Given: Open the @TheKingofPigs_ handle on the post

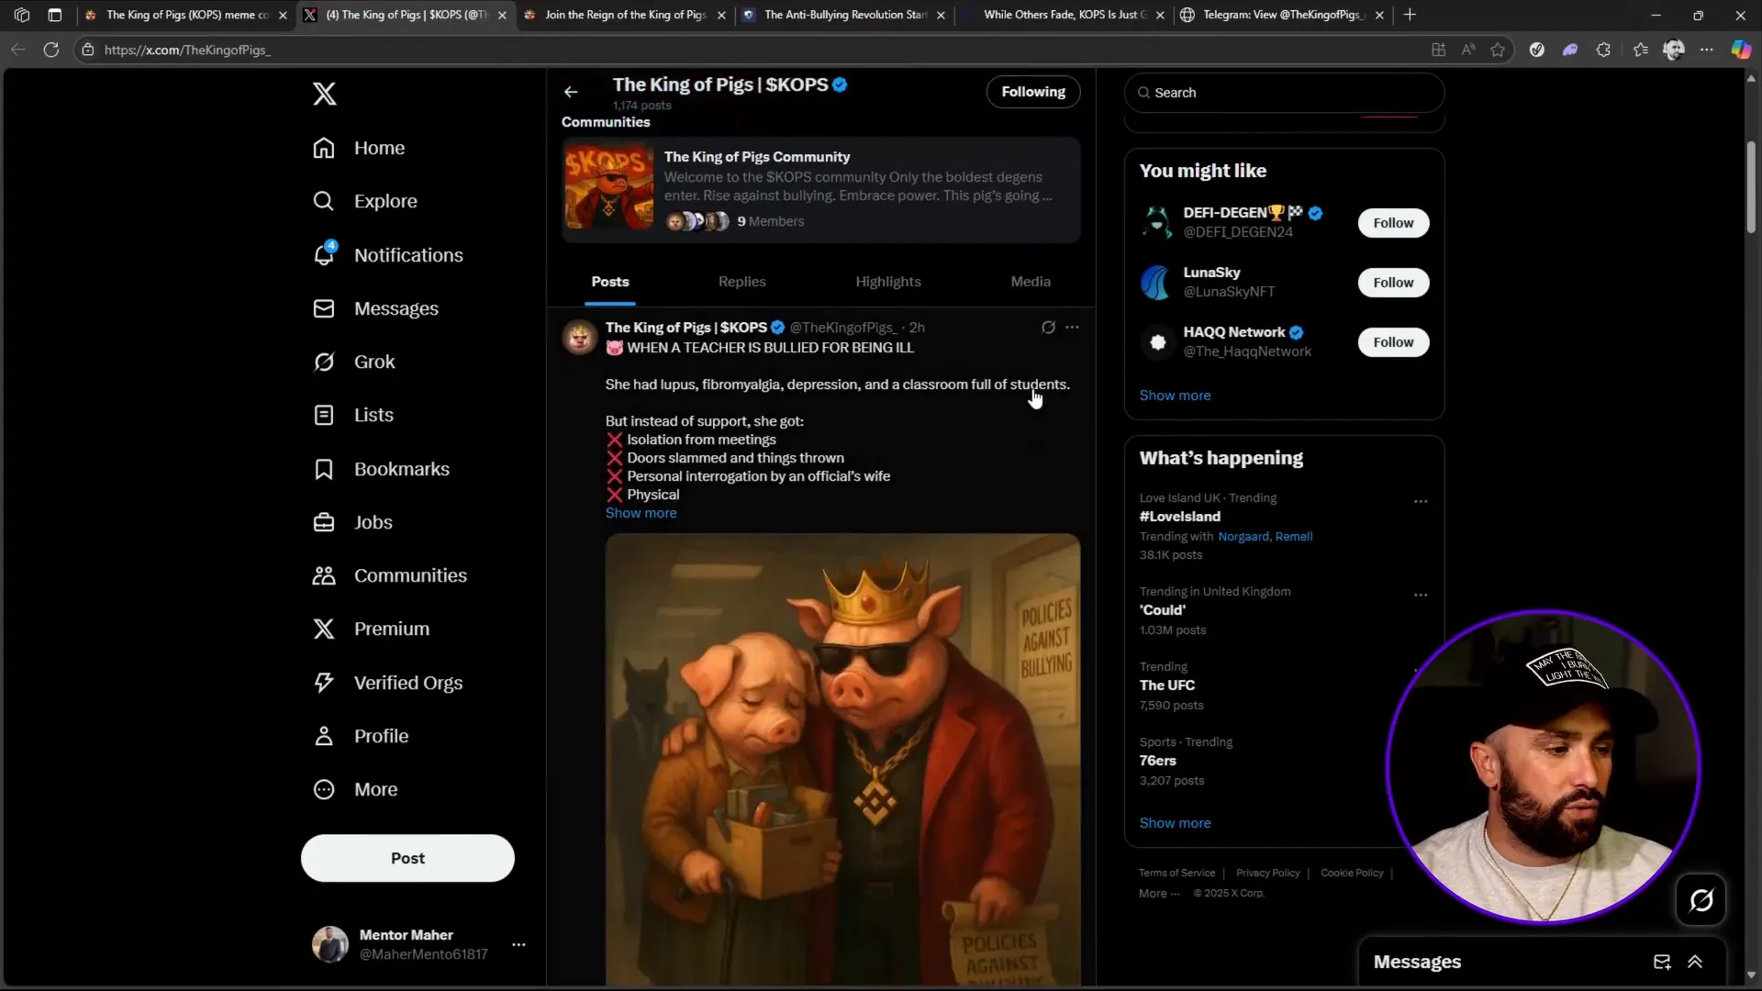Looking at the screenshot, I should (843, 328).
